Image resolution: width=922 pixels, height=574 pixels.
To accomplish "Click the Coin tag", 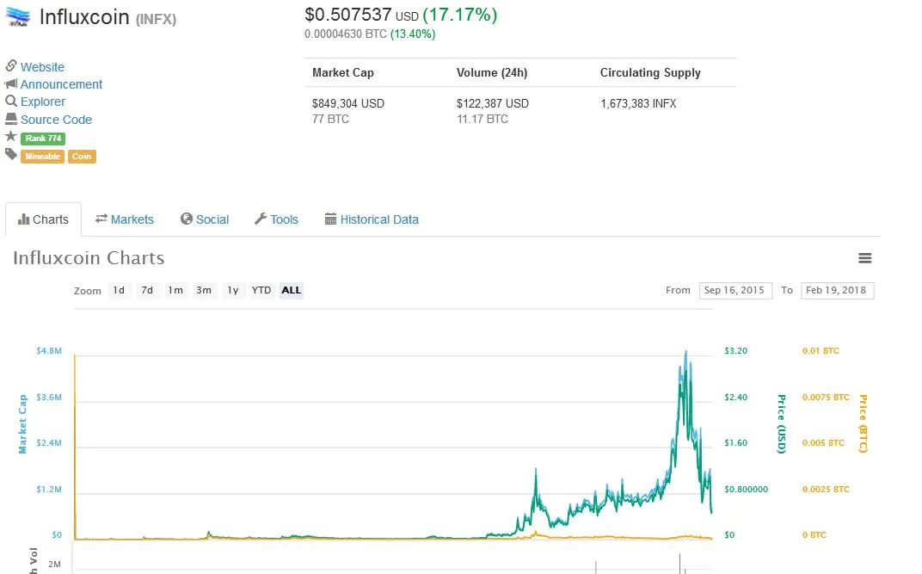I will pyautogui.click(x=82, y=157).
